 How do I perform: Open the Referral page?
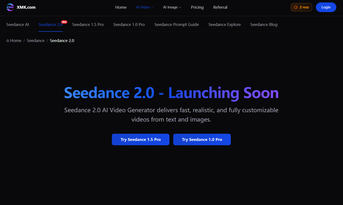click(220, 7)
